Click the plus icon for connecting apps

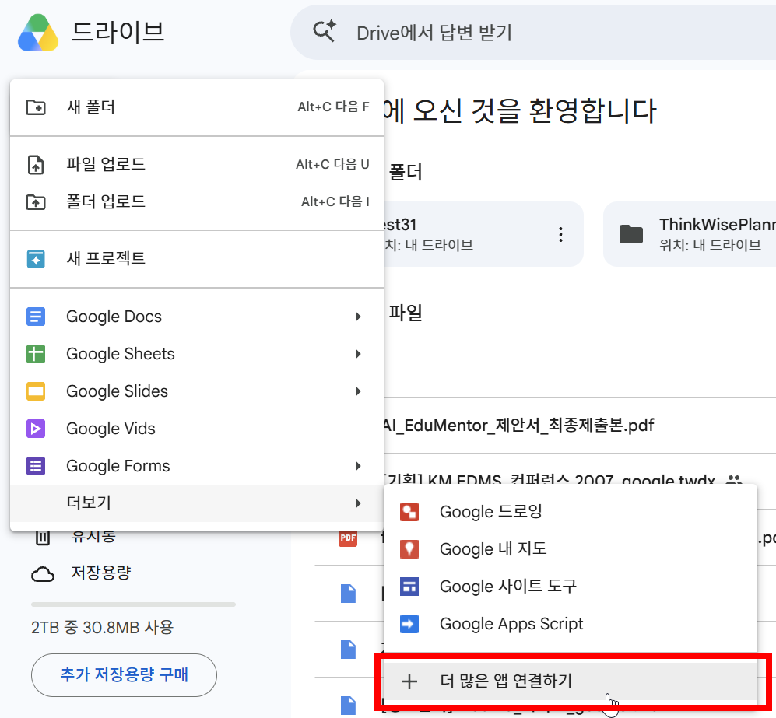409,681
